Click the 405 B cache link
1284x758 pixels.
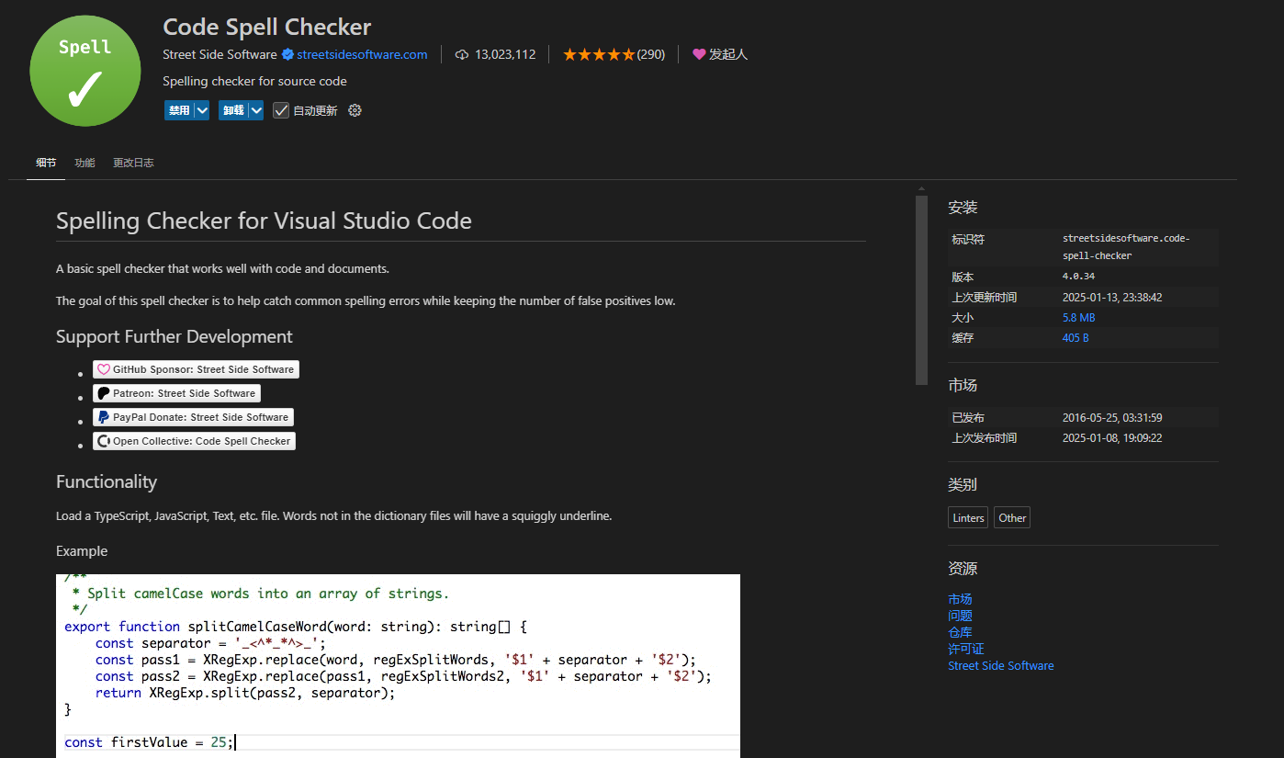point(1076,337)
